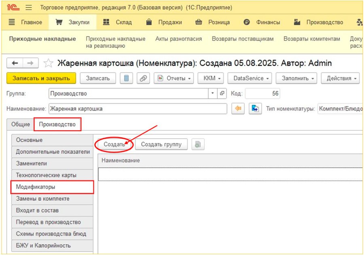
Task: Select Входит в состав section
Action: click(52, 210)
